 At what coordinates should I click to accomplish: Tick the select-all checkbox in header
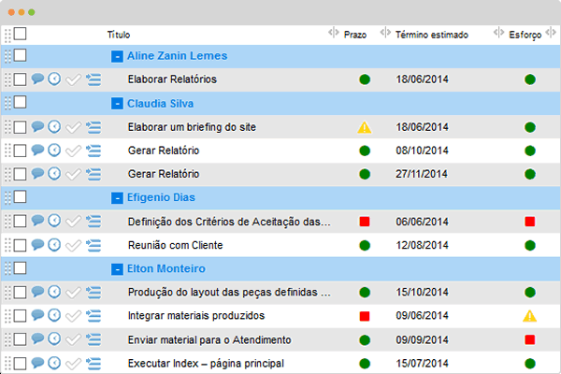pyautogui.click(x=20, y=34)
